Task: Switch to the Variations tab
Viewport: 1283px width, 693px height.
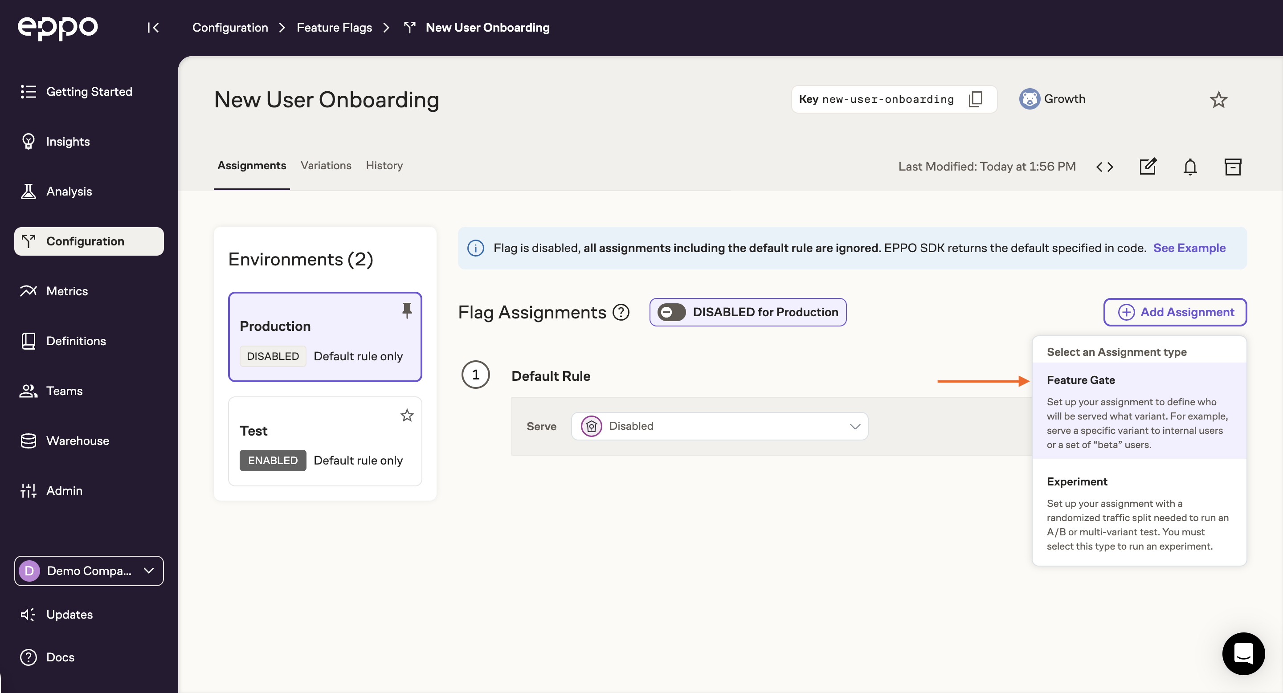Action: coord(326,166)
